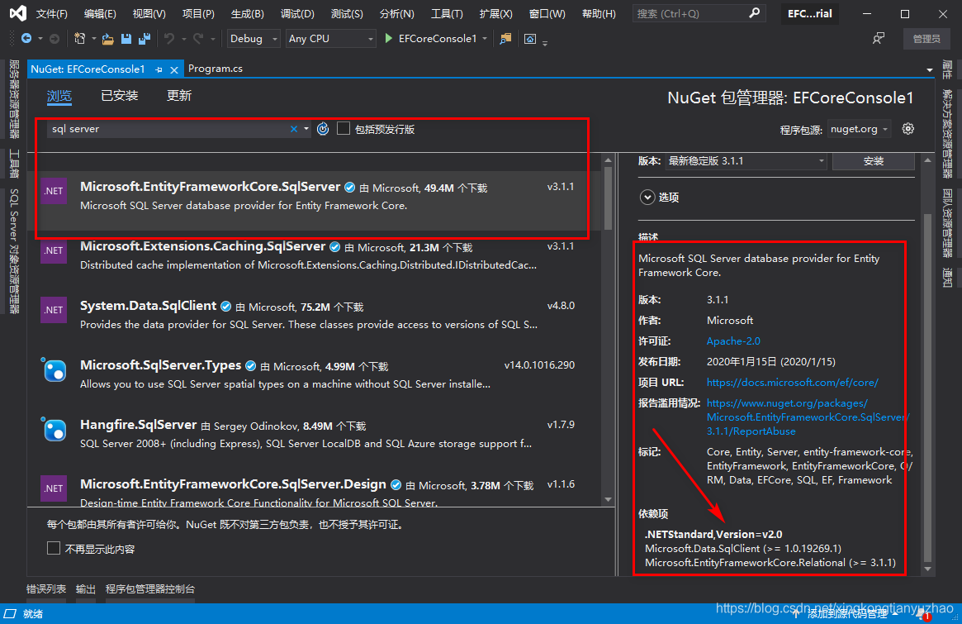Click the administrator button in title bar
This screenshot has width=962, height=624.
(926, 39)
